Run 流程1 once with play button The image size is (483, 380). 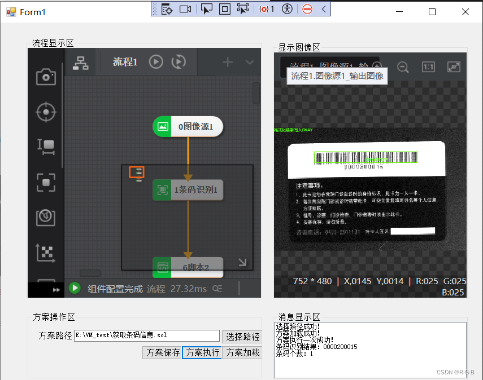(x=156, y=62)
